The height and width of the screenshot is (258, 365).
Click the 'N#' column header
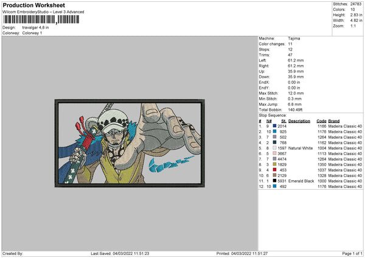269,121
